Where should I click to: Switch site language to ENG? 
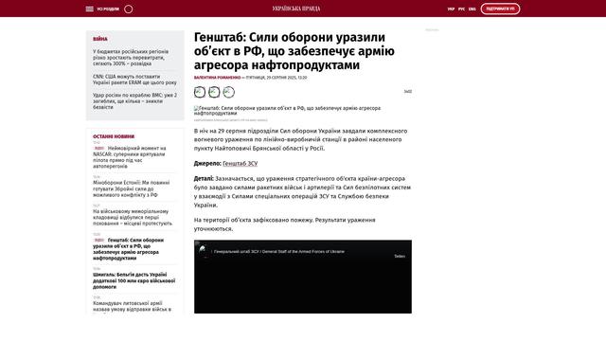coord(472,9)
